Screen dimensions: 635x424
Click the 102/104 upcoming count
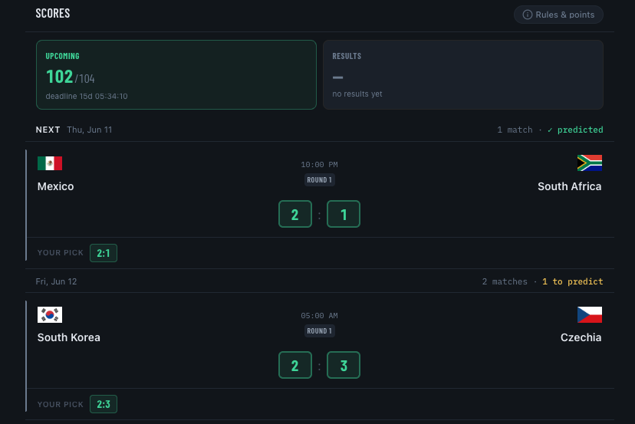(70, 77)
